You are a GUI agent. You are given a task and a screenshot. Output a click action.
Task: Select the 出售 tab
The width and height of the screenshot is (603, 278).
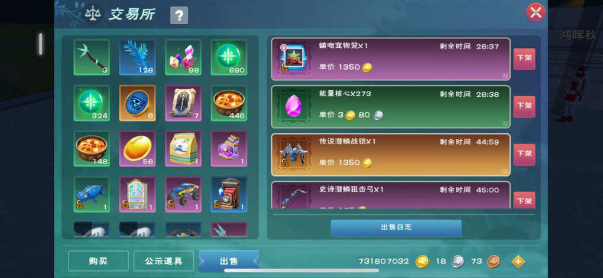228,261
